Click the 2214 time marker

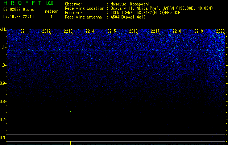coord(90,31)
